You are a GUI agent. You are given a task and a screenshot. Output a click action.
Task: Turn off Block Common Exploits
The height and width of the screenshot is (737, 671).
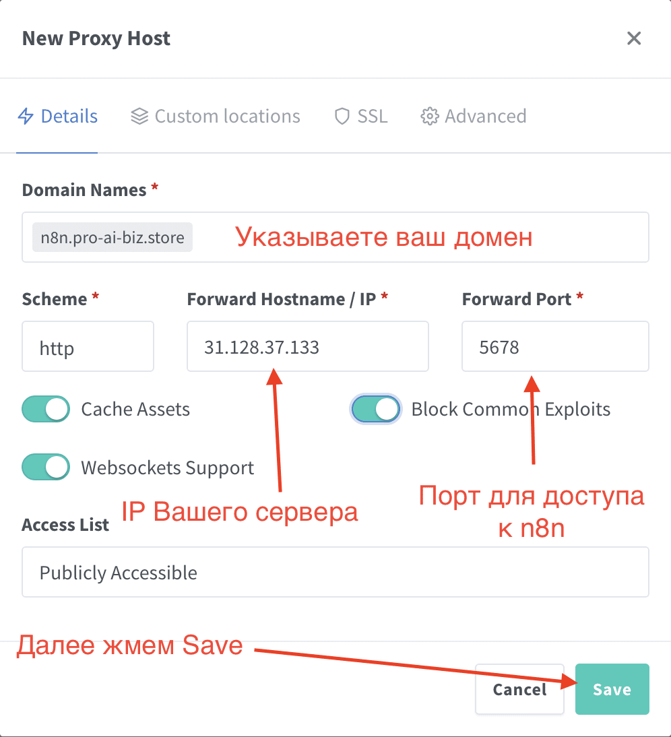(x=375, y=409)
